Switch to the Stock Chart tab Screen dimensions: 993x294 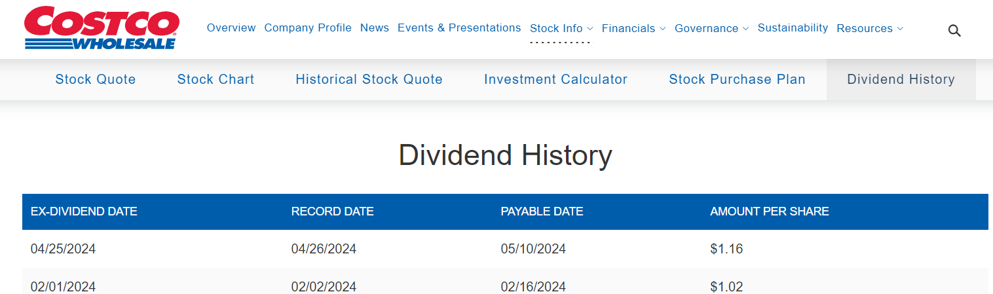pyautogui.click(x=215, y=79)
